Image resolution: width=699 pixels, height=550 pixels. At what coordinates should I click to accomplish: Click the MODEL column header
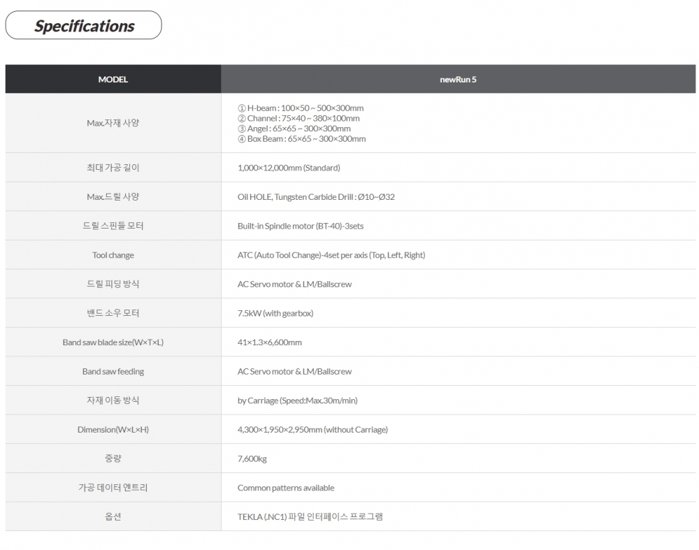point(113,79)
